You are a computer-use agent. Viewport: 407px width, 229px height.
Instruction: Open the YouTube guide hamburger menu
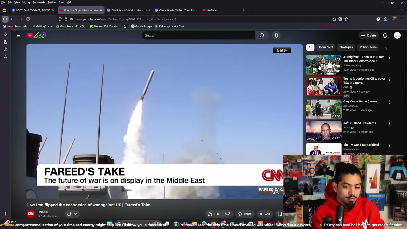click(18, 35)
